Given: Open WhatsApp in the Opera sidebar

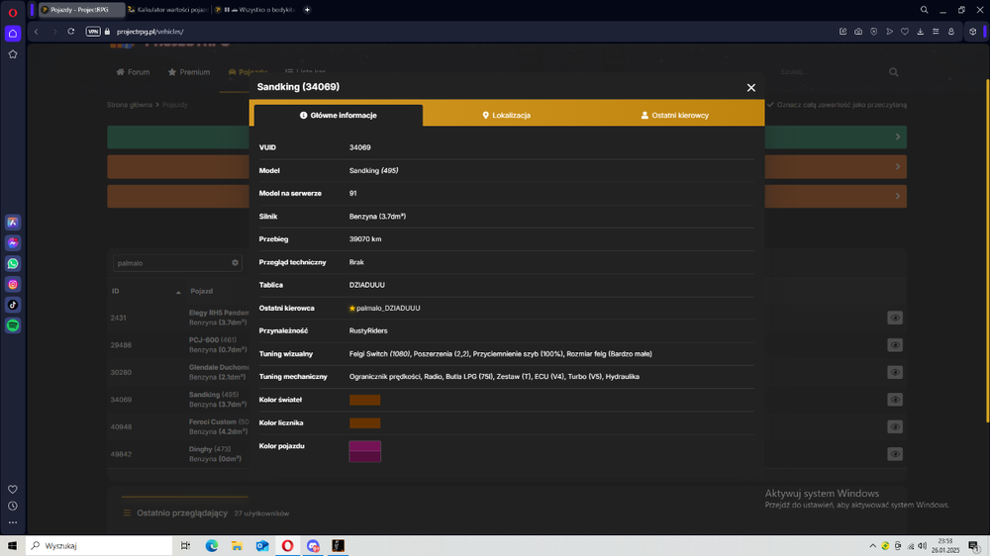Looking at the screenshot, I should (13, 264).
